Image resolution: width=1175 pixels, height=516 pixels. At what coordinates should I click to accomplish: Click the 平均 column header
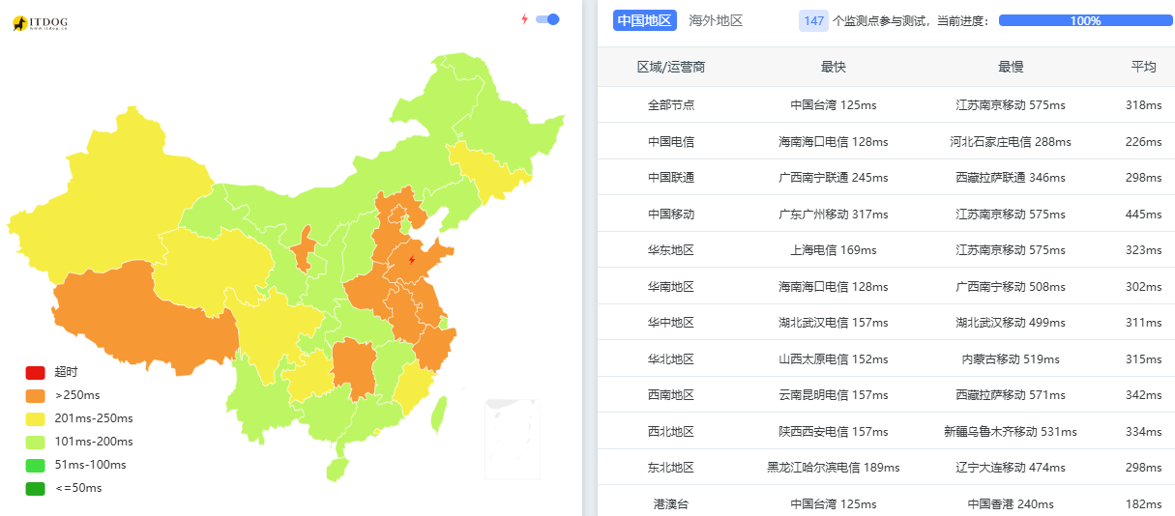(x=1143, y=67)
